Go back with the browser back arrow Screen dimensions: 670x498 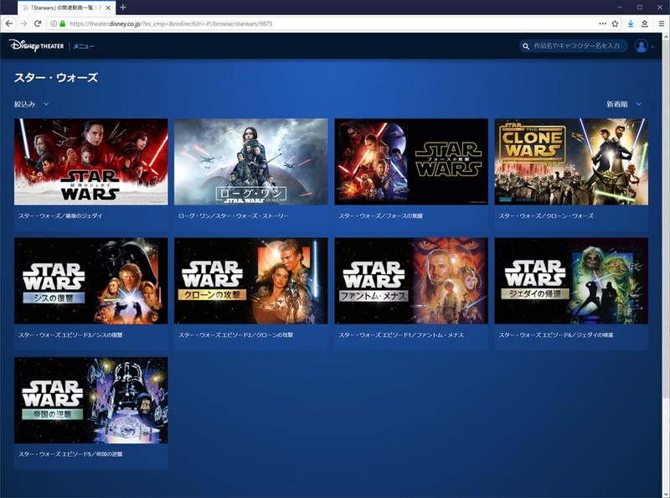(9, 23)
